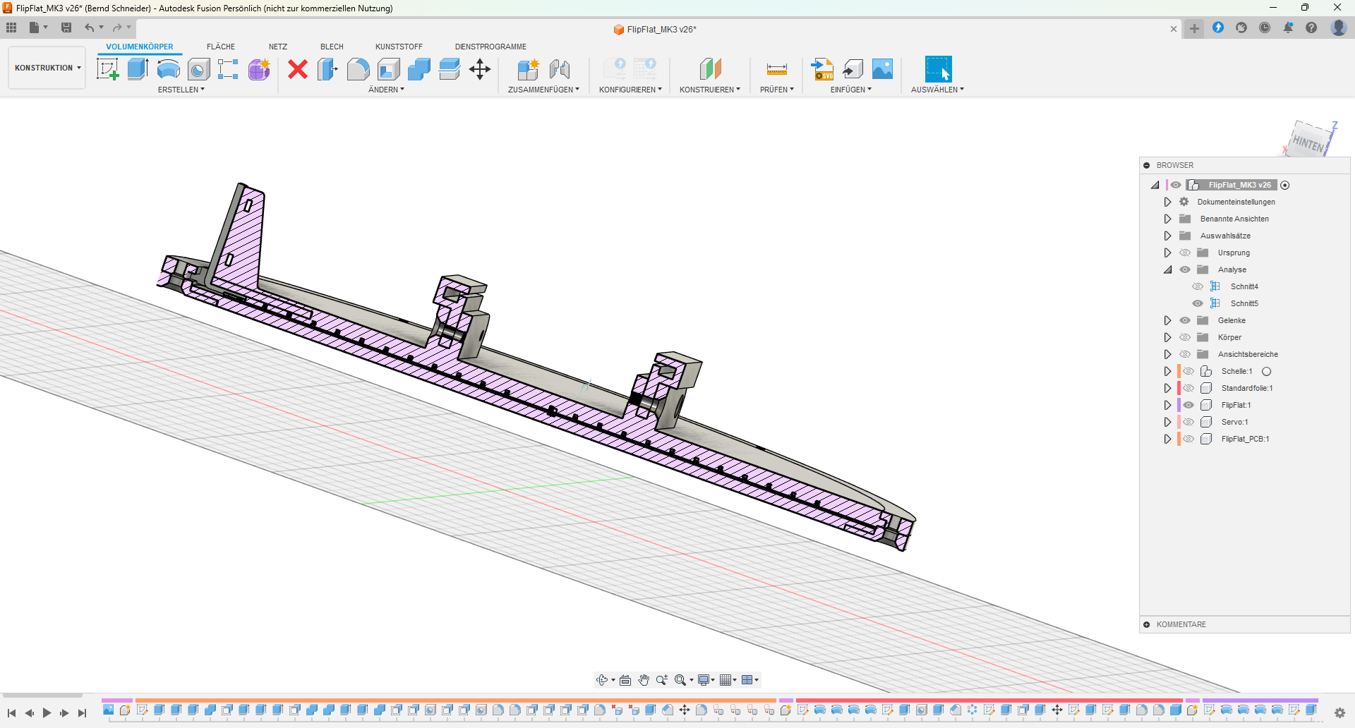Choose the Fillet tool icon
The image size is (1355, 728).
coord(358,69)
